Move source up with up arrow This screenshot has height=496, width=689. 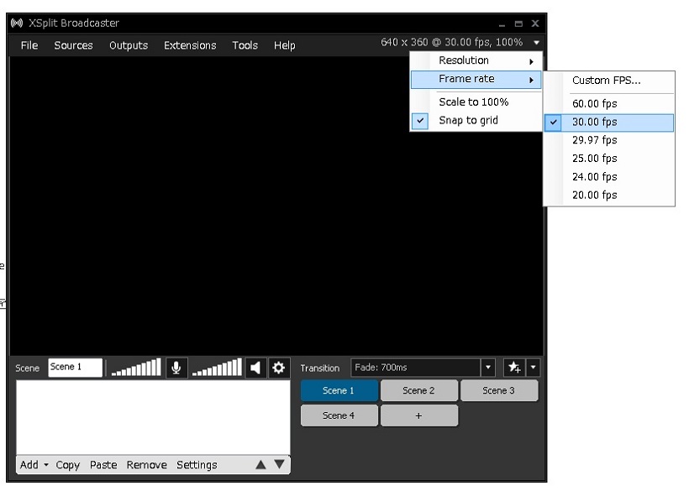pos(260,464)
